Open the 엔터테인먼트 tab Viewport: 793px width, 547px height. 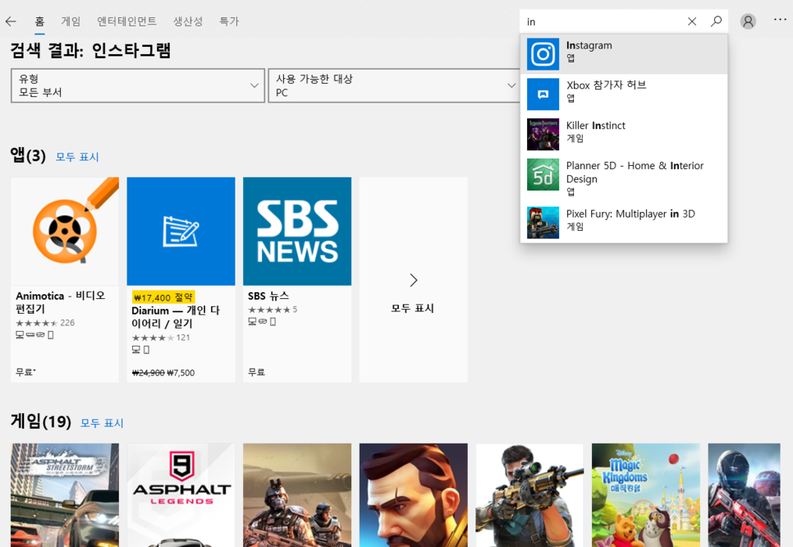(127, 21)
